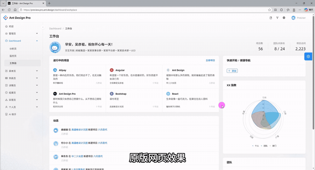Image resolution: width=315 pixels, height=170 pixels.
Task: Collapse the sidebar with the left-arrow handle
Action: click(x=43, y=27)
